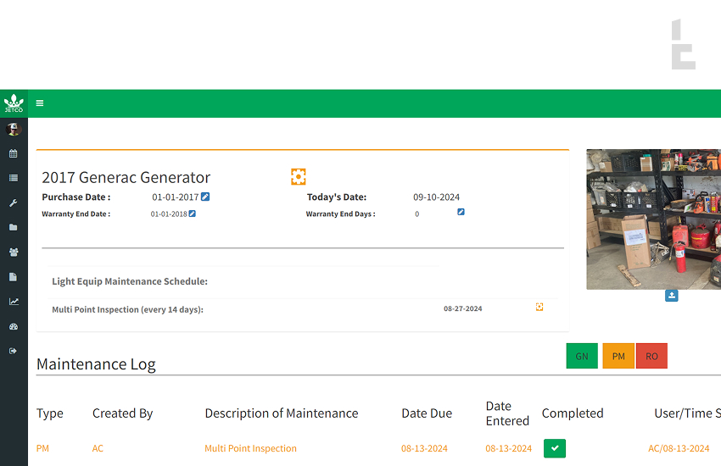The height and width of the screenshot is (466, 721).
Task: Click the JETCO logo
Action: [14, 103]
